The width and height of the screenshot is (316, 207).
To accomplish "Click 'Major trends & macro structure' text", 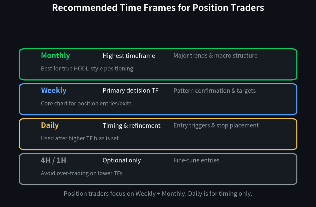I will 216,56.
